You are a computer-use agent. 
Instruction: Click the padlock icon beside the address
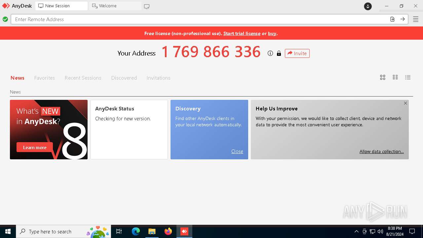click(x=279, y=53)
